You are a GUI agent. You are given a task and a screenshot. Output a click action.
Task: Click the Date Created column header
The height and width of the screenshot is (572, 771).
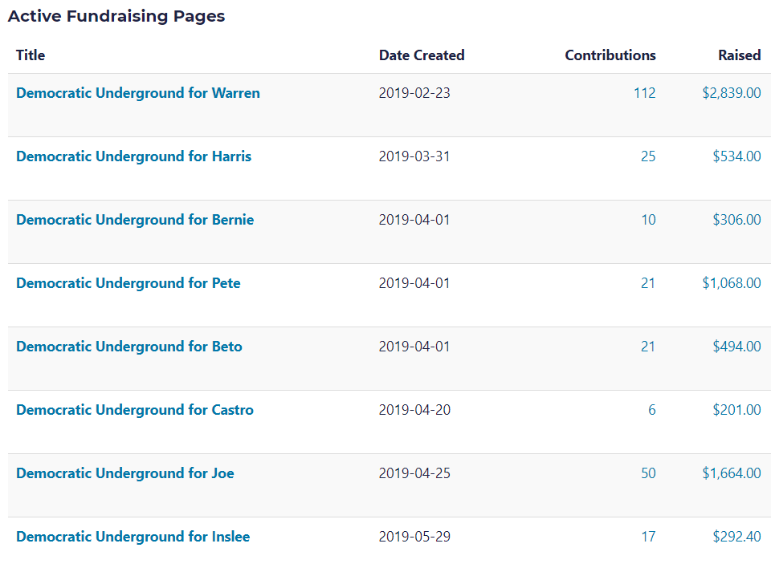click(422, 55)
